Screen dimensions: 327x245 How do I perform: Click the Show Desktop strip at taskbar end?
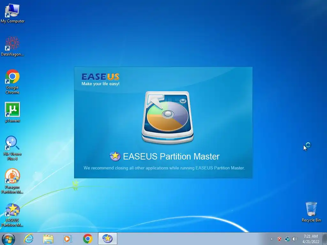pos(325,239)
